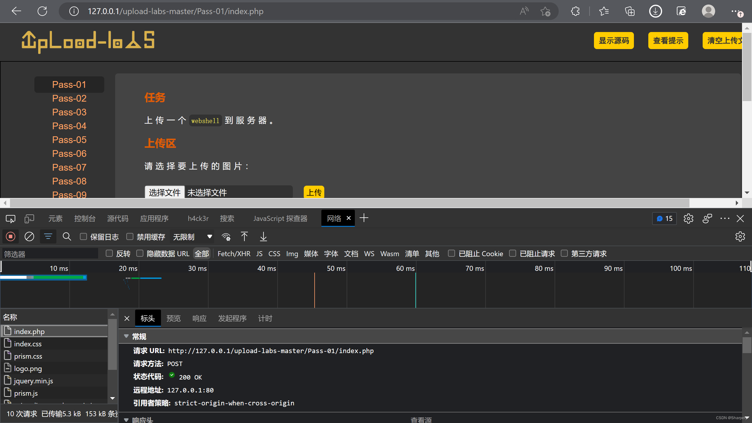This screenshot has height=423, width=752.
Task: Open the 预览 tab for the request
Action: tap(173, 318)
